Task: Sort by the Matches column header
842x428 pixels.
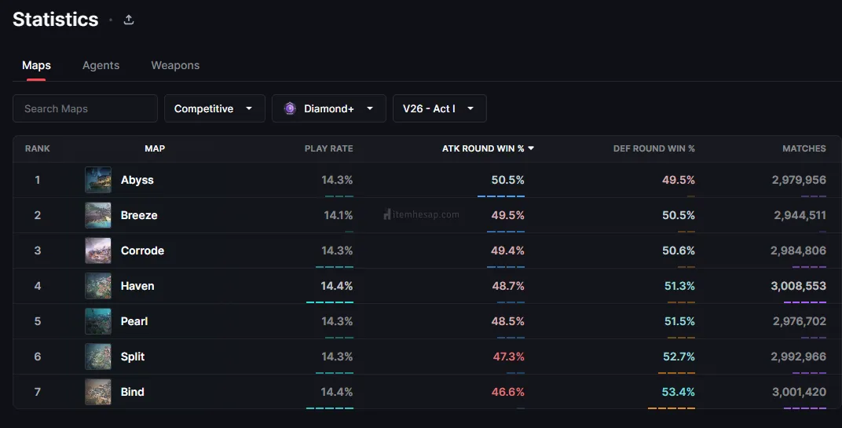Action: (804, 148)
